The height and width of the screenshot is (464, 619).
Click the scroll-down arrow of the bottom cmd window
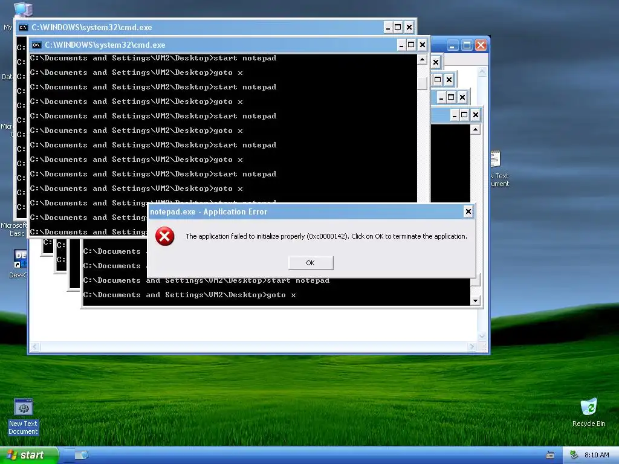[x=475, y=301]
